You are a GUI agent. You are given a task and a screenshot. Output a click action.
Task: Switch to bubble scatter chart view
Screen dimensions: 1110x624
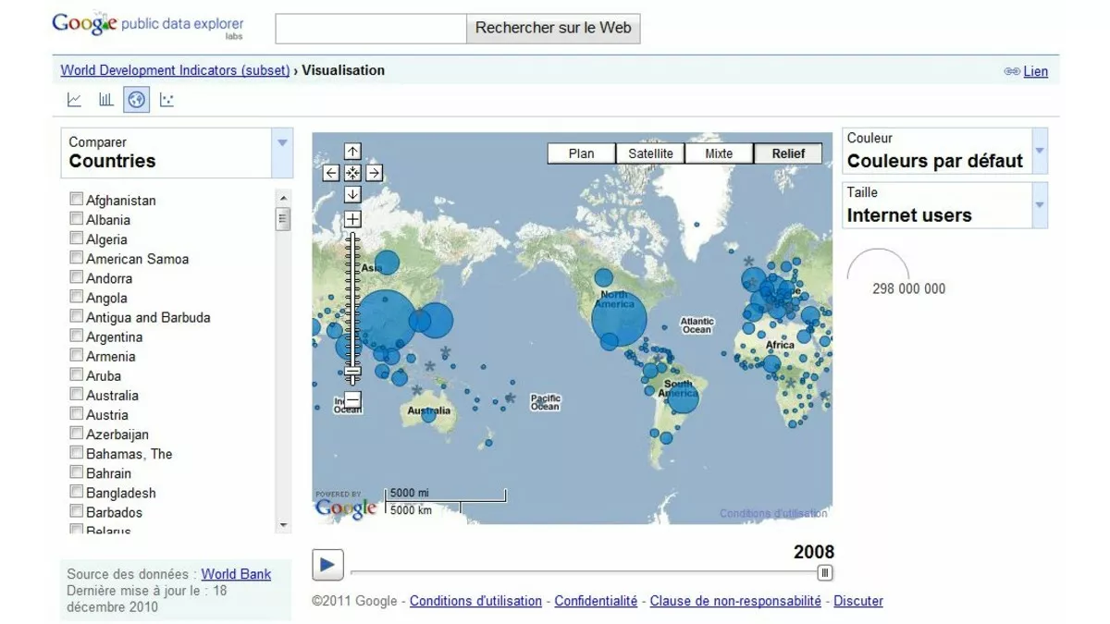point(166,100)
